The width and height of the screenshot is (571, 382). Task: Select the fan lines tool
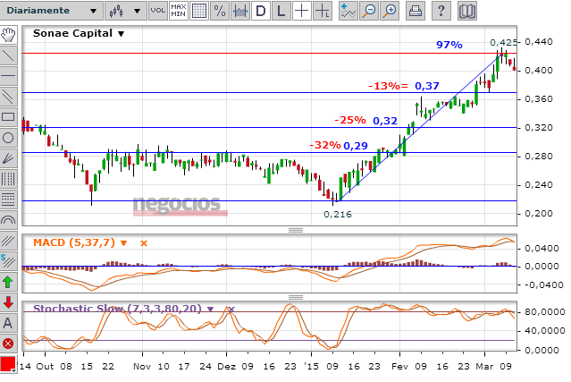pos(8,158)
